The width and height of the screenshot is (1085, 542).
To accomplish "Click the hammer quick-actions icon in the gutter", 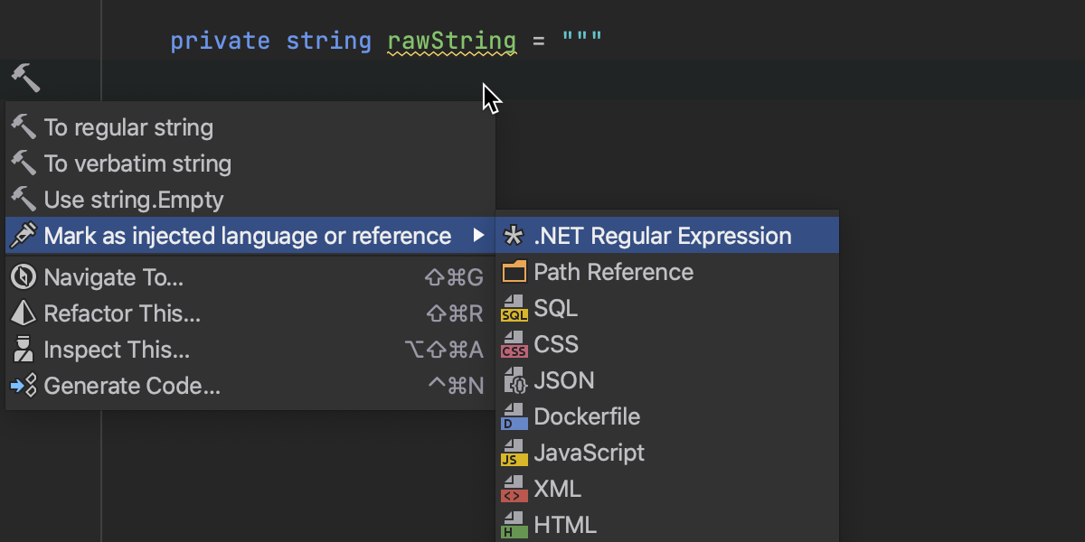I will (25, 79).
